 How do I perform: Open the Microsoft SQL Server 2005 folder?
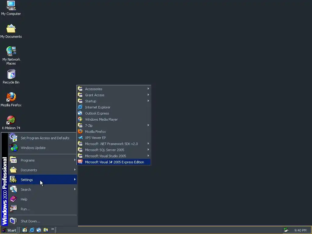pos(114,150)
